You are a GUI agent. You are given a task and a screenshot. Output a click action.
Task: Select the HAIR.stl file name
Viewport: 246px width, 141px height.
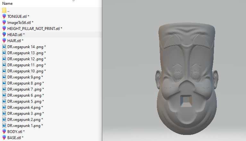tap(15, 41)
